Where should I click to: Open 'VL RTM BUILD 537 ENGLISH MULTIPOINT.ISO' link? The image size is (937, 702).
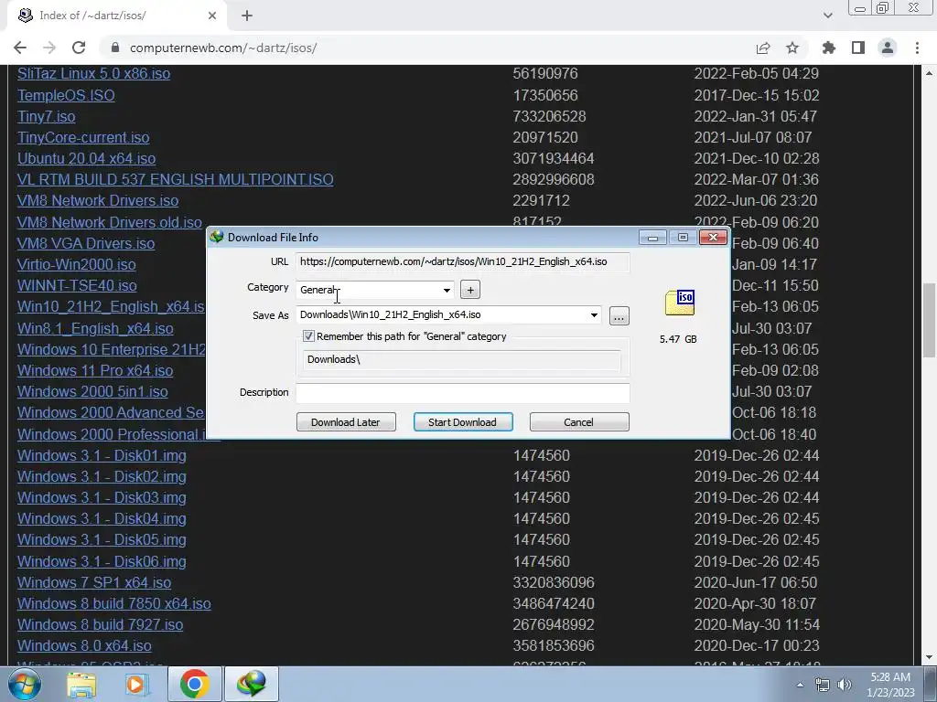175,179
